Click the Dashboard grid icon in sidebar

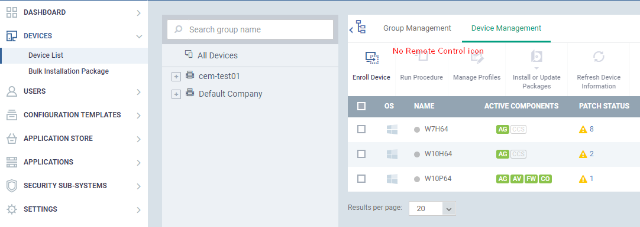12,12
